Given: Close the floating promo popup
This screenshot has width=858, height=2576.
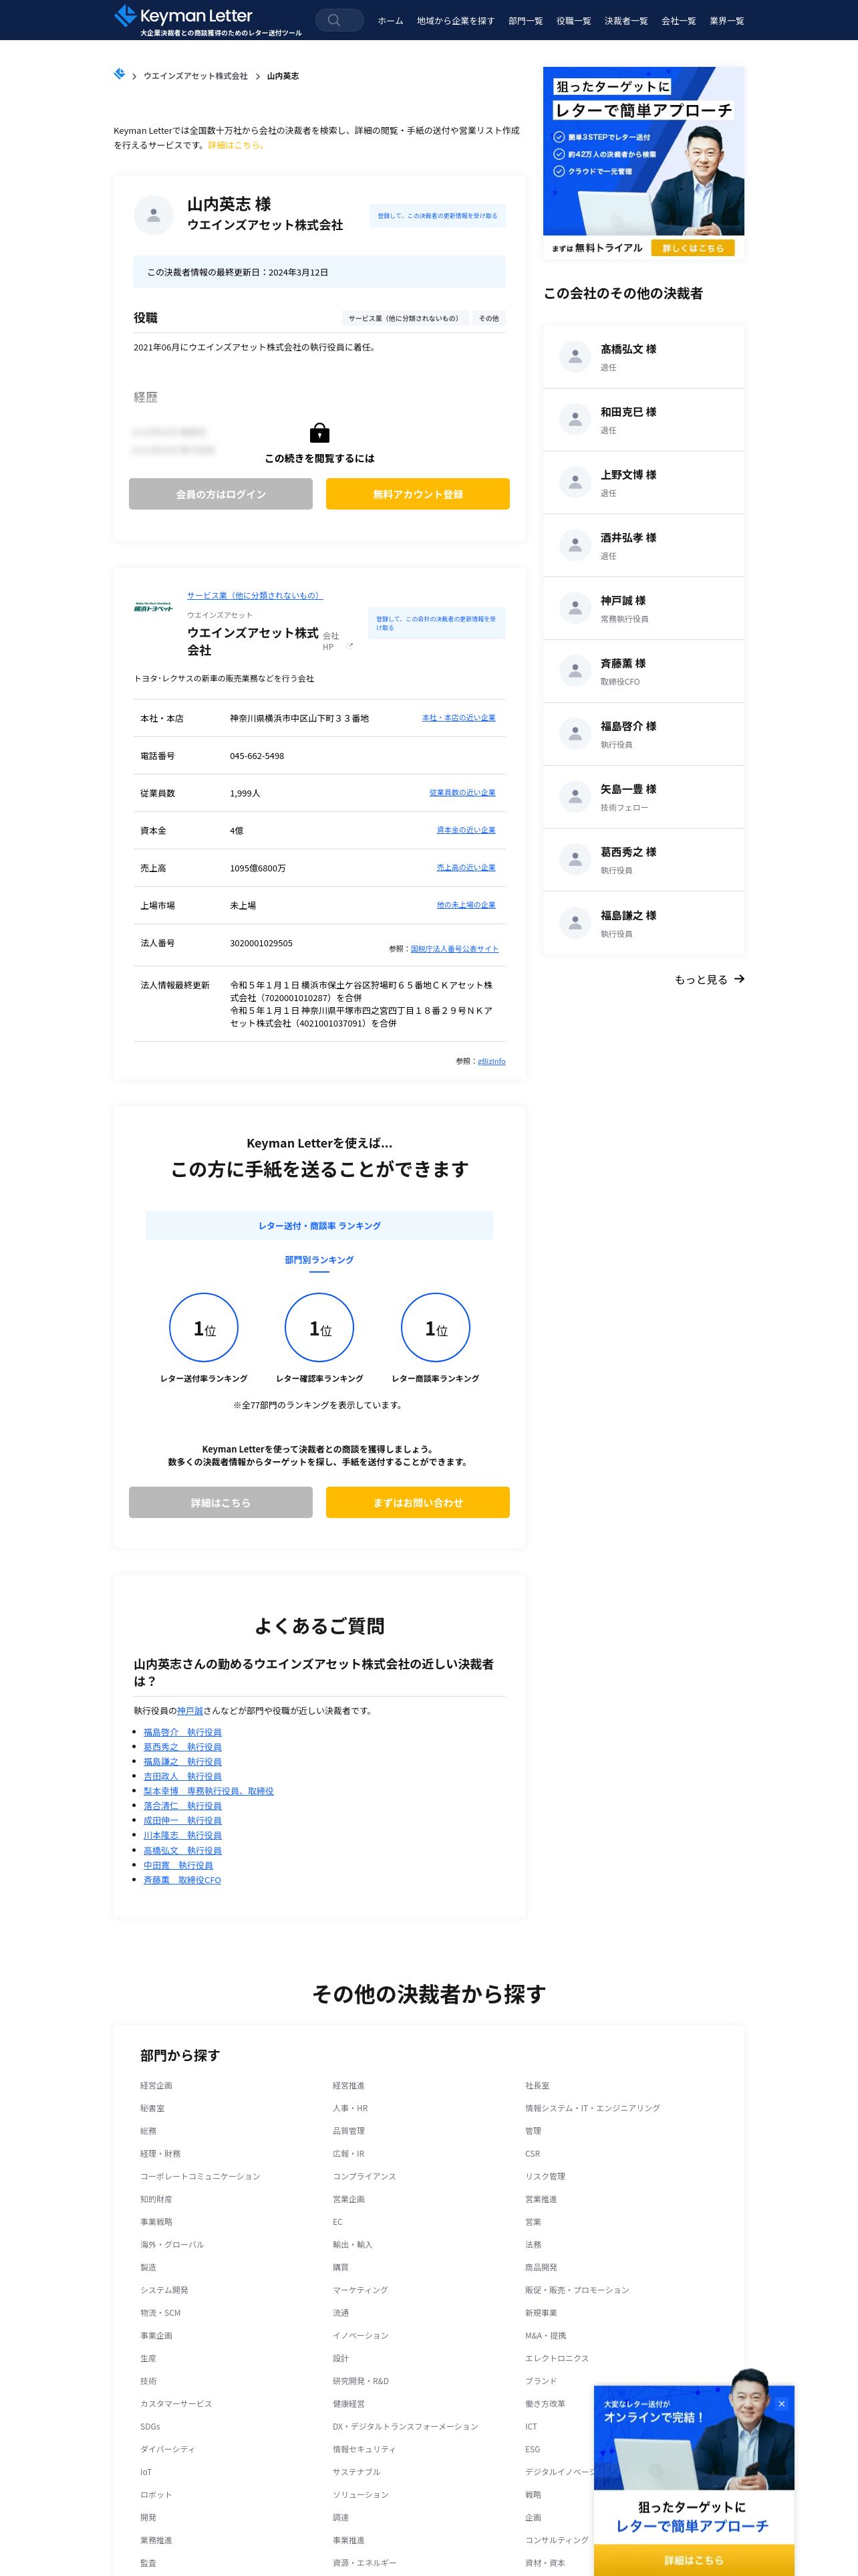Looking at the screenshot, I should point(781,2404).
